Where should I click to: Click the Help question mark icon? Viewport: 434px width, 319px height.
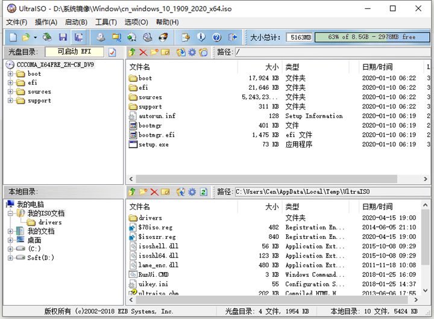click(217, 37)
